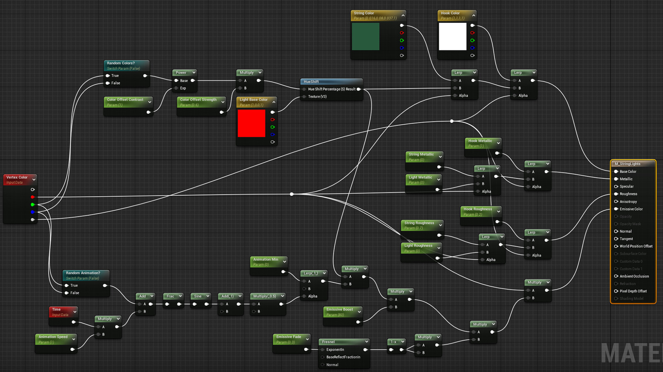Click the Hook Color green output pin
Viewport: 663px width, 372px height.
(x=472, y=41)
